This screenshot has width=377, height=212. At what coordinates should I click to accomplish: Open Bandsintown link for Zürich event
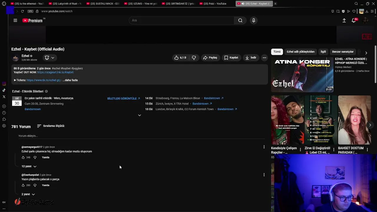click(x=202, y=104)
